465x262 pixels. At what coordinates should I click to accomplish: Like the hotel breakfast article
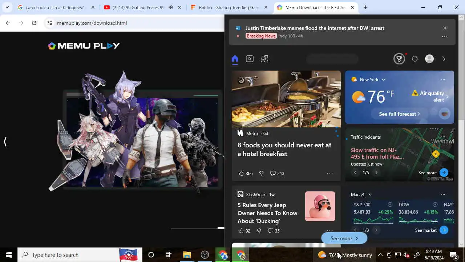(246, 173)
